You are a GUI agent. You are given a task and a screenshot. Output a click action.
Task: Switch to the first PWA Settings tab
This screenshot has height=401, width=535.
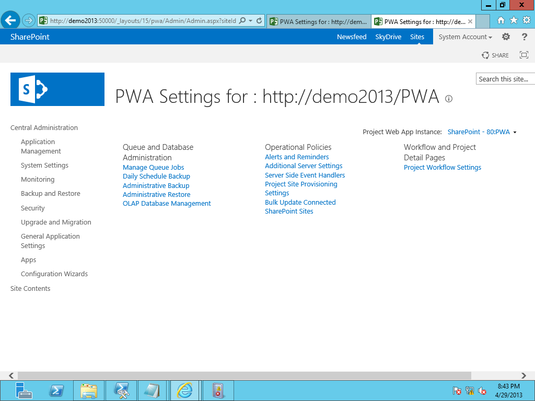coord(319,21)
